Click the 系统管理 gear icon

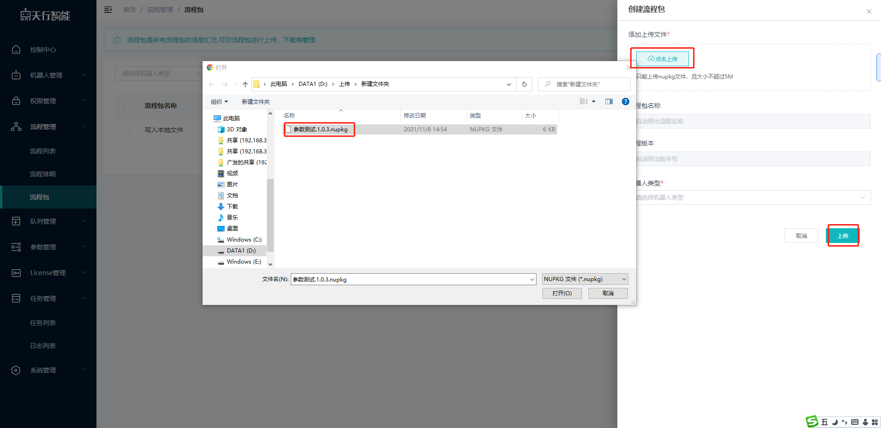16,370
